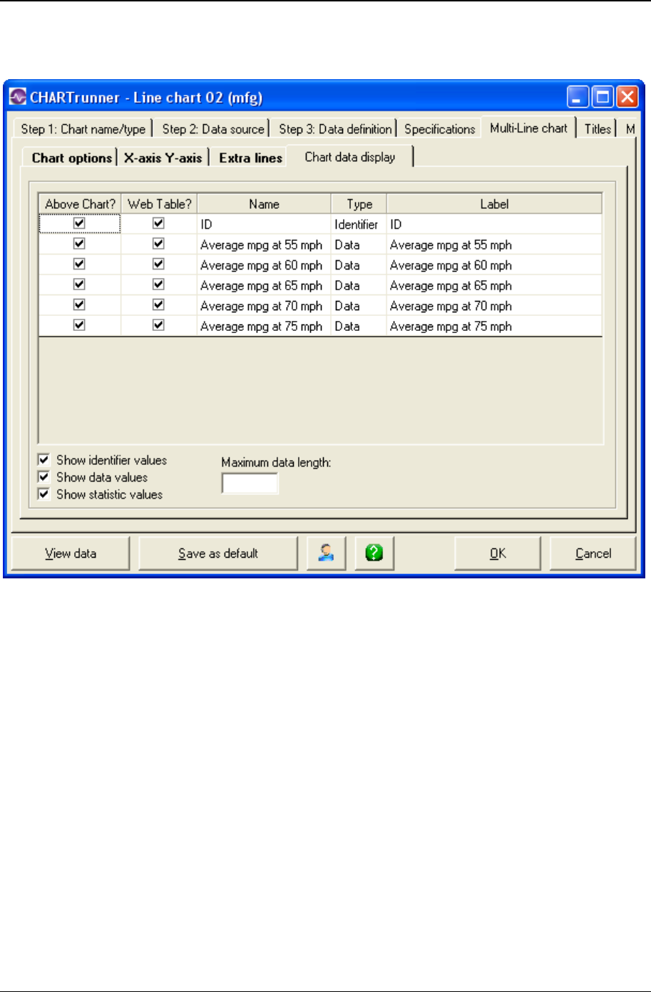Image resolution: width=651 pixels, height=992 pixels.
Task: Select Name cell Average mpg at 60 mph
Action: point(264,265)
